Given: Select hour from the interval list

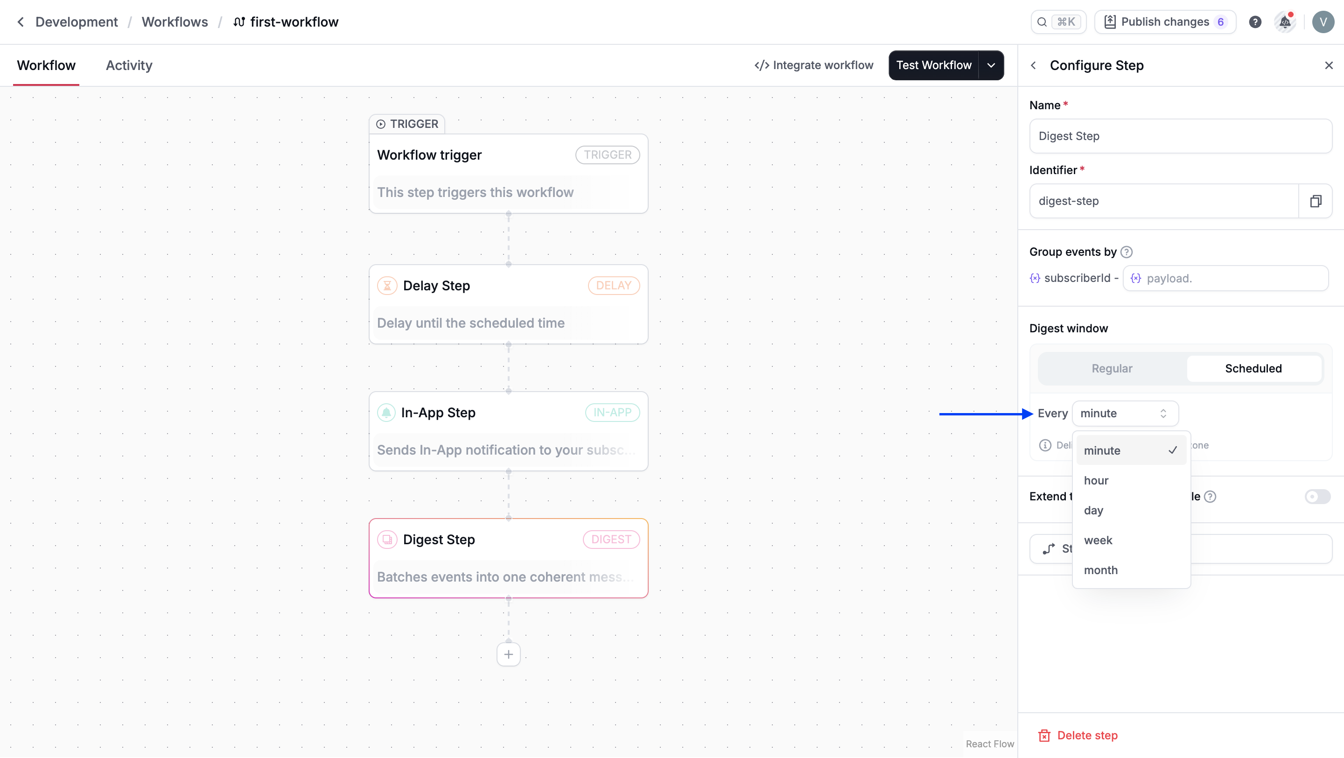Looking at the screenshot, I should pos(1097,480).
